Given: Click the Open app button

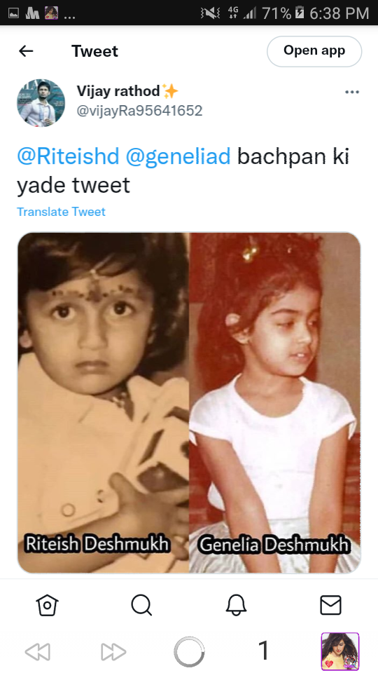Looking at the screenshot, I should coord(314,51).
